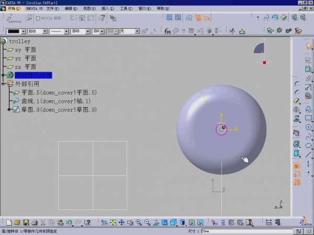Select the Pan view tool
Viewport: 314px width, 235px height.
121,222
